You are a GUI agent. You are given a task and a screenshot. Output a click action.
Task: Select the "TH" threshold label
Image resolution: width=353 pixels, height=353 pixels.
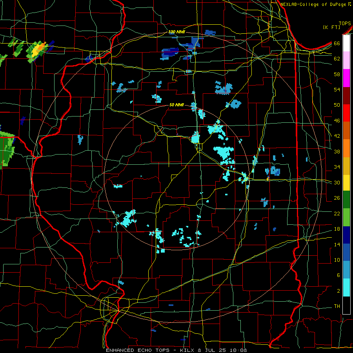pyautogui.click(x=337, y=306)
